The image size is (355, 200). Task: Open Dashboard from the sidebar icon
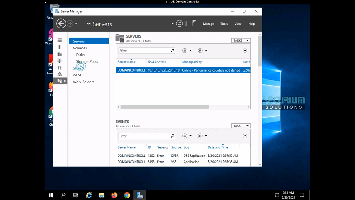[60, 40]
